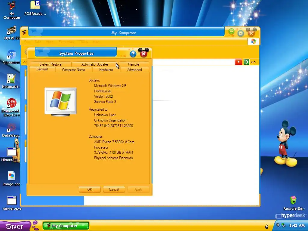The image size is (308, 231).
Task: Click the text Microsoft Windows XP
Action: (x=110, y=86)
